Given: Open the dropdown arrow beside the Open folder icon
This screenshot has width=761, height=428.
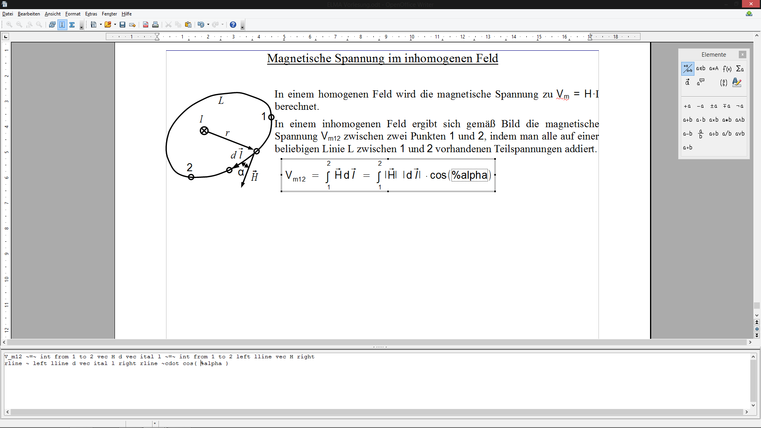Looking at the screenshot, I should (x=115, y=25).
